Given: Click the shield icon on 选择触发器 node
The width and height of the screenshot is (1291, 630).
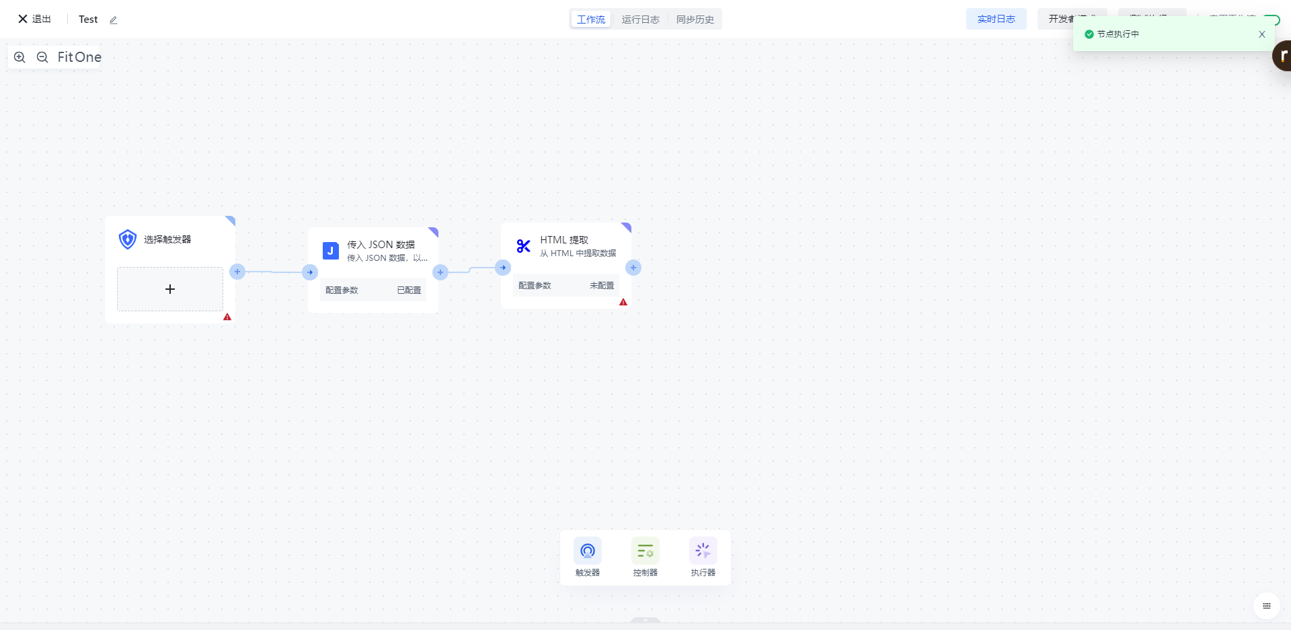Looking at the screenshot, I should pos(127,239).
